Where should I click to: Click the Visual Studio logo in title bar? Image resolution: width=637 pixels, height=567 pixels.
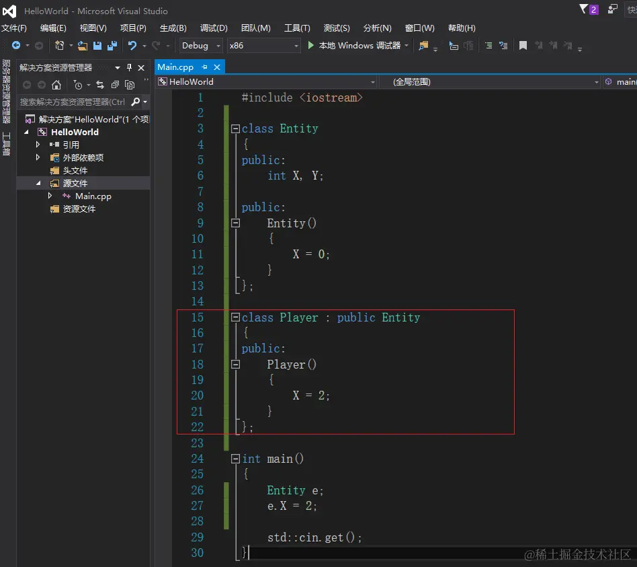click(9, 11)
